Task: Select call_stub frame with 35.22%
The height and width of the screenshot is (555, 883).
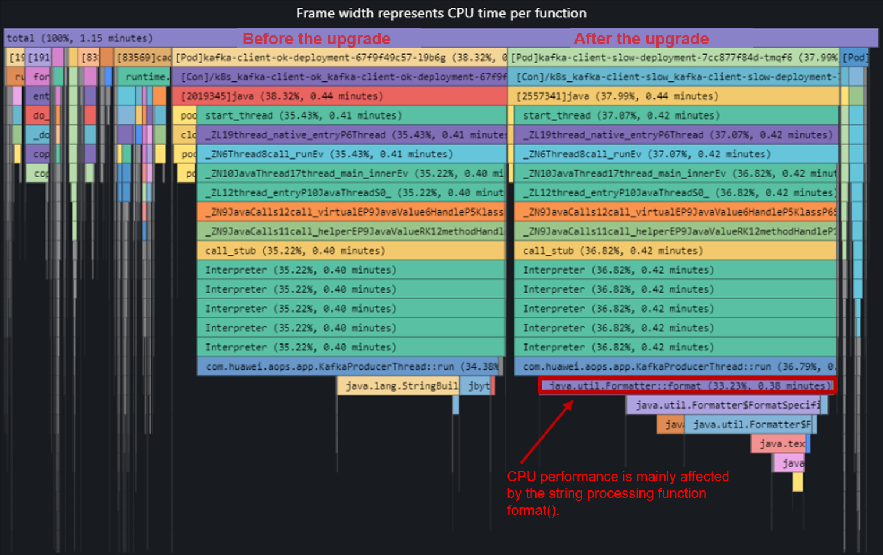Action: coord(351,250)
